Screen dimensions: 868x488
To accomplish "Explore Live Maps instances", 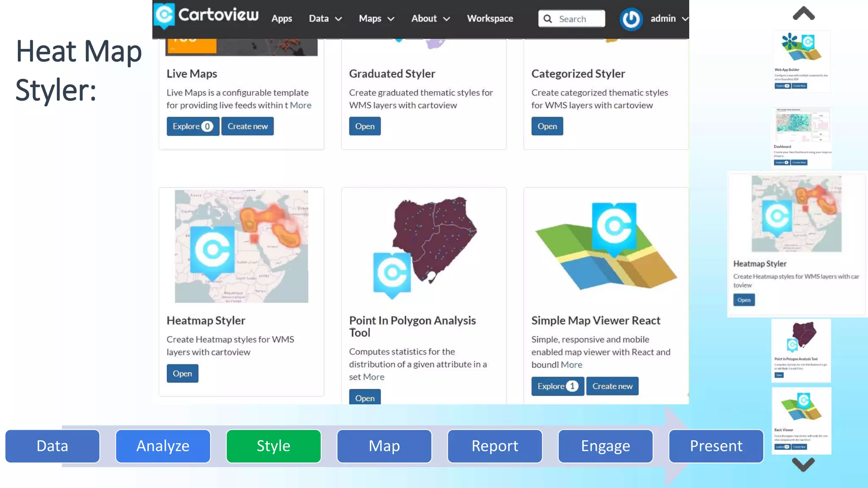I will (193, 126).
